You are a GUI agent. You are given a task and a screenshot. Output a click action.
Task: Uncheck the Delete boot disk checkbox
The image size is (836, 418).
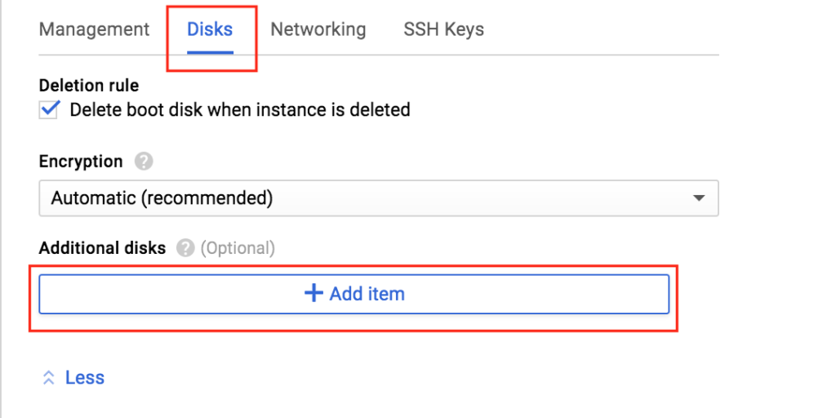(48, 110)
